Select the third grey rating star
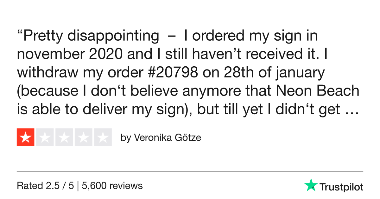The image size is (380, 199). [64, 137]
